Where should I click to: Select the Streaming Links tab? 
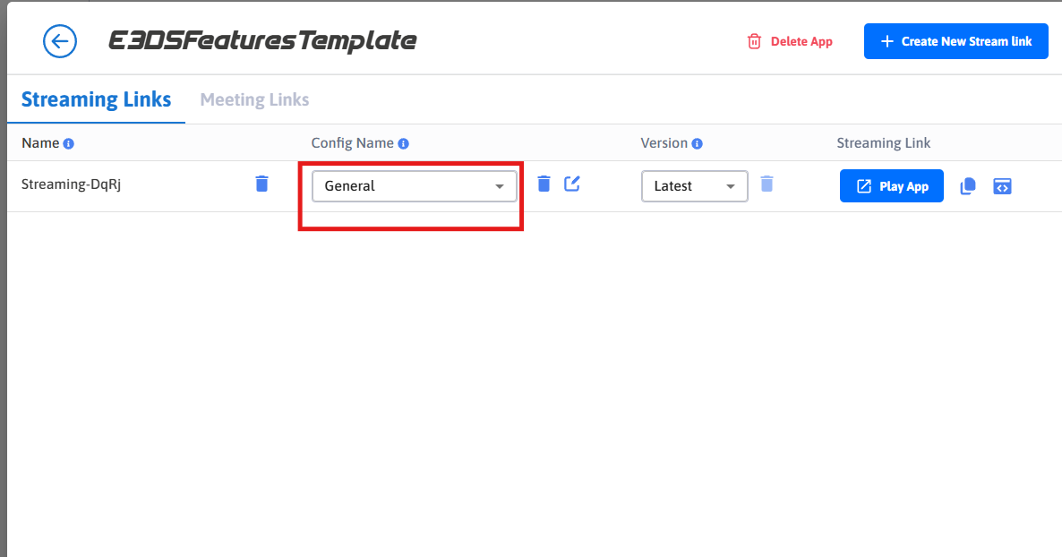click(96, 99)
